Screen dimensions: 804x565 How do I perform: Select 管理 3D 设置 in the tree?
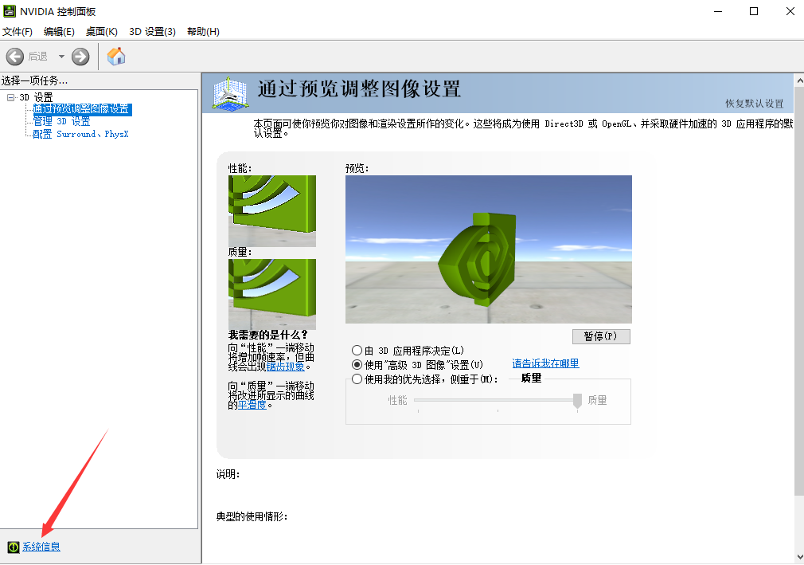coord(61,122)
